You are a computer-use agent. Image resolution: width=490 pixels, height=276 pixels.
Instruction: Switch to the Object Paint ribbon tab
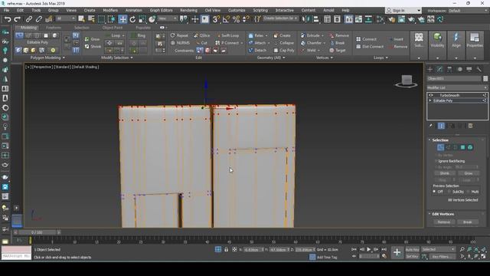click(x=113, y=28)
